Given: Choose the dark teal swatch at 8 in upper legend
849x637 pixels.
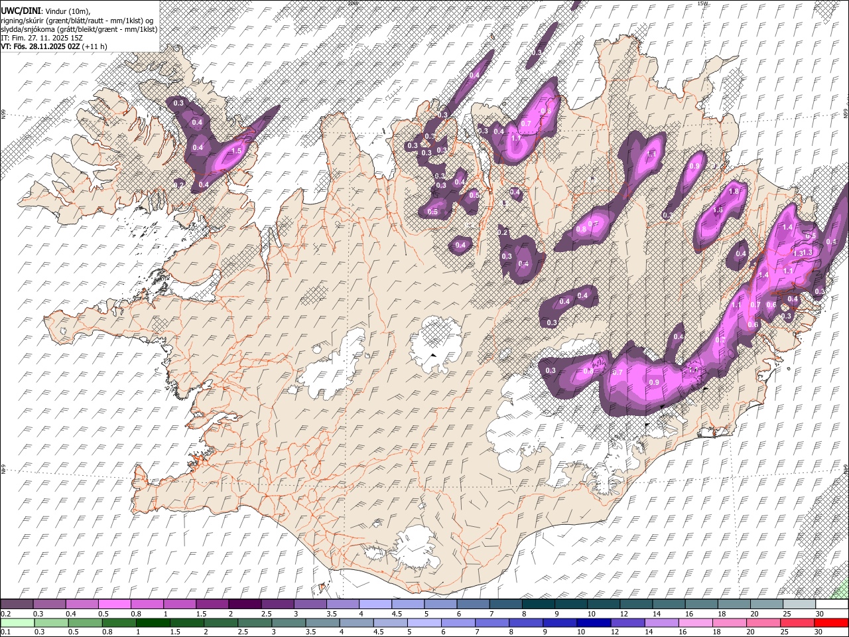Looking at the screenshot, I should click(538, 604).
